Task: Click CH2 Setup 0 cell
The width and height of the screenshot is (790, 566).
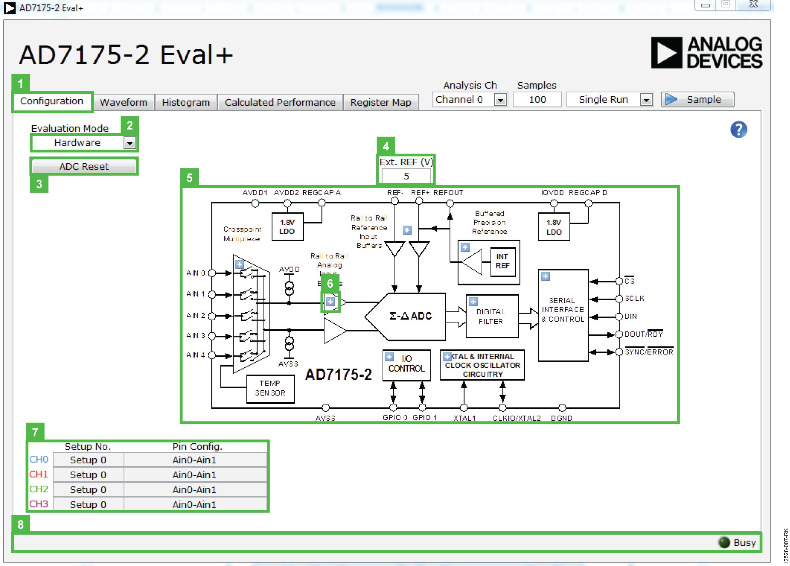Action: click(88, 490)
